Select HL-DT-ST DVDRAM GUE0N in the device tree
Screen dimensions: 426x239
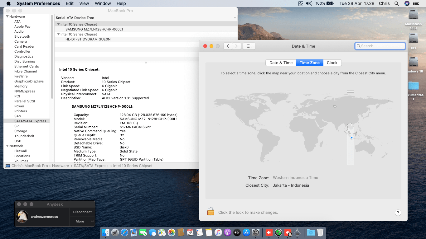coord(88,39)
